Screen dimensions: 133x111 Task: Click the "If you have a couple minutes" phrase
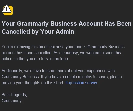67,77
